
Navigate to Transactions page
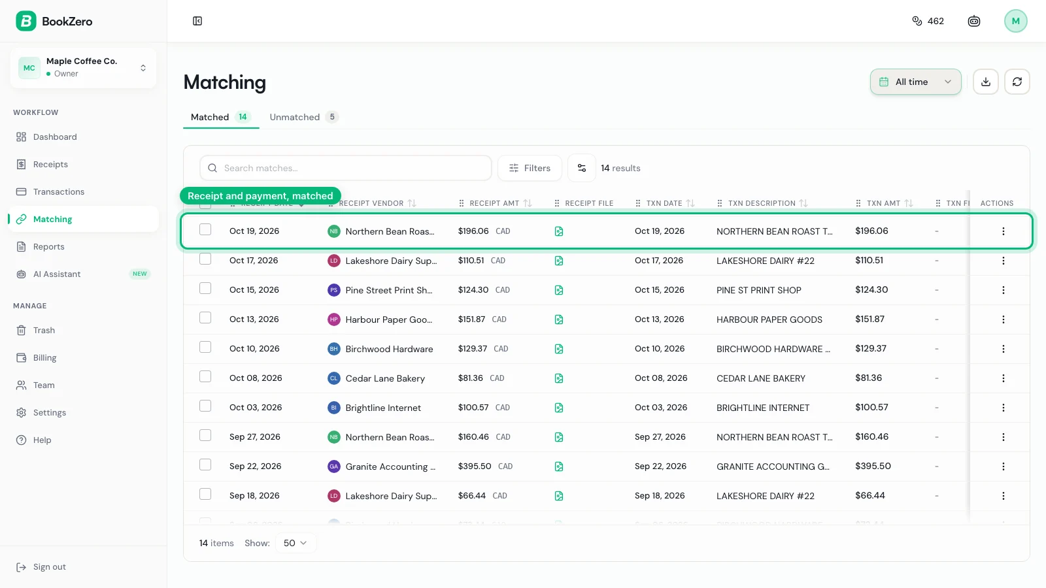click(x=83, y=192)
